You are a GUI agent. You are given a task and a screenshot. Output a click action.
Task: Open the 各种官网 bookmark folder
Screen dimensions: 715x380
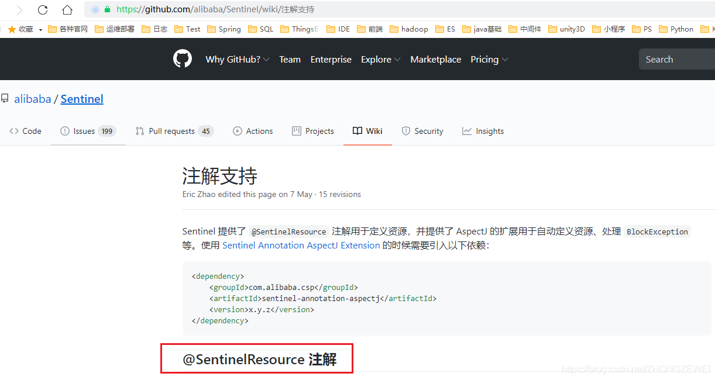click(68, 29)
